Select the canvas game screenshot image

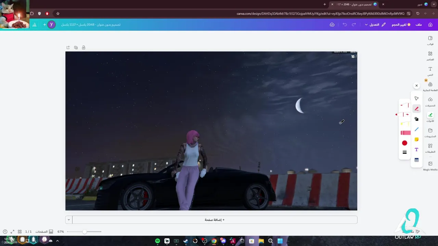(x=211, y=131)
